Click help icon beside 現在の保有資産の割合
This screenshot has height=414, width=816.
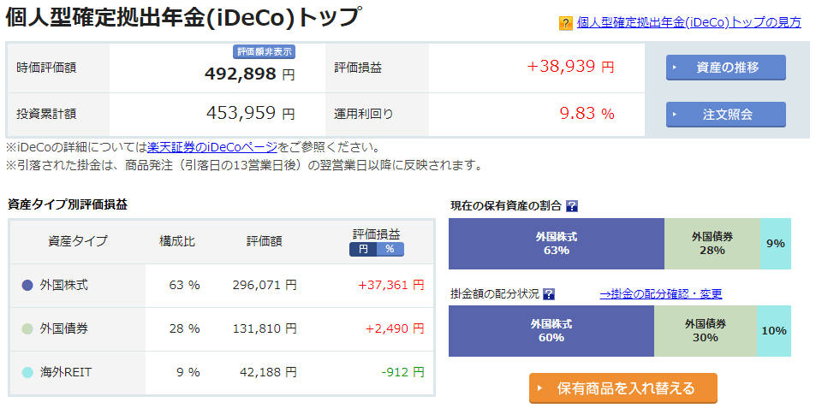[x=572, y=206]
